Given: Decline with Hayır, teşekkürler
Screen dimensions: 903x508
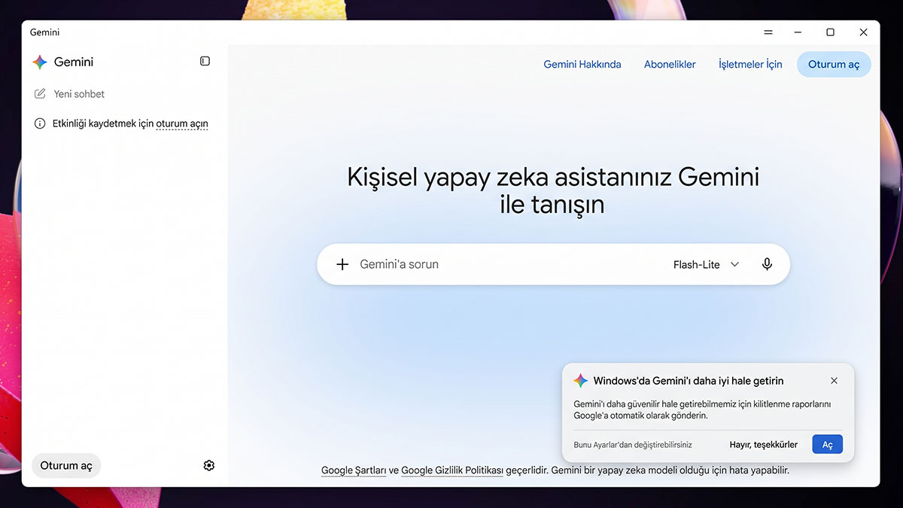Looking at the screenshot, I should (763, 445).
